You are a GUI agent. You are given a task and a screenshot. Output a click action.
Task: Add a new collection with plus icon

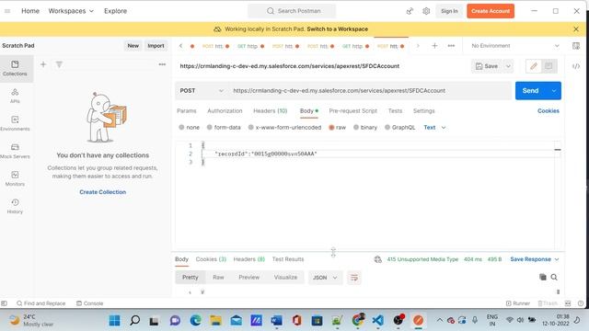tap(43, 64)
